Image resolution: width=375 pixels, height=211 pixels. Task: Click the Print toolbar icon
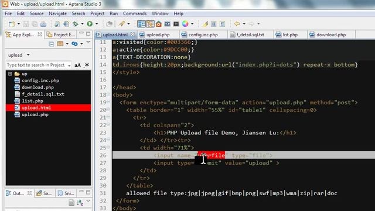(x=43, y=23)
